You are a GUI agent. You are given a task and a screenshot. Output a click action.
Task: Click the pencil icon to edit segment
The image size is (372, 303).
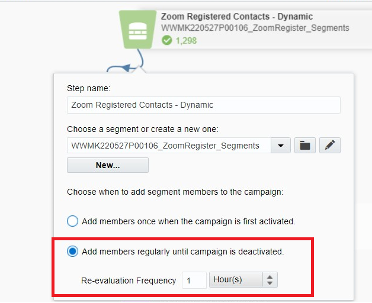330,146
